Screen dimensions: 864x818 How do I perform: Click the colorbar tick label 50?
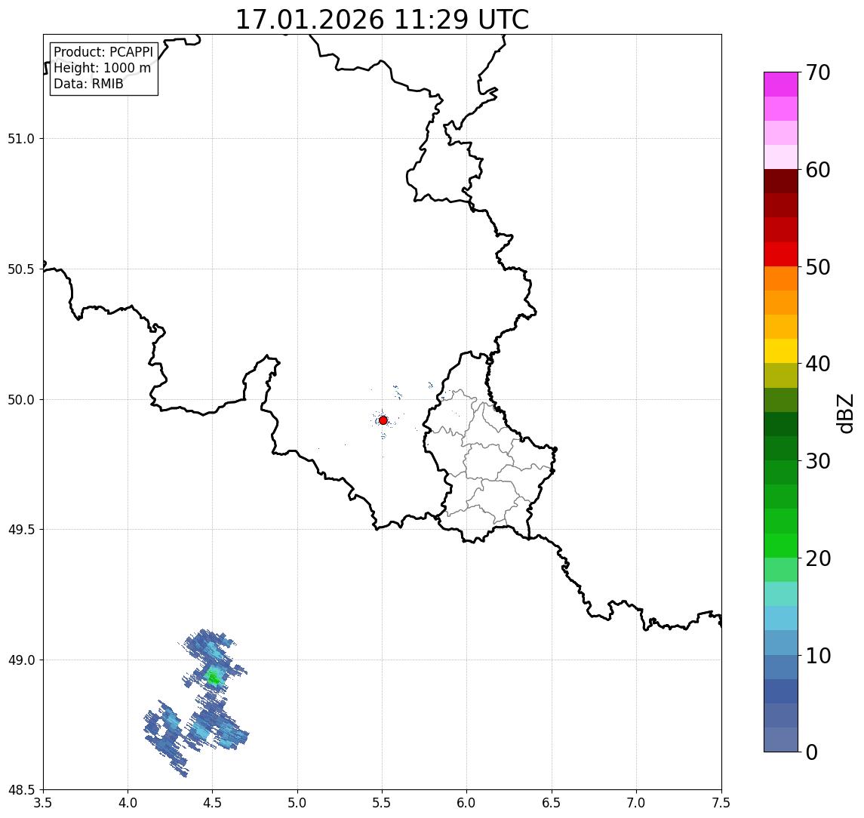(x=818, y=267)
